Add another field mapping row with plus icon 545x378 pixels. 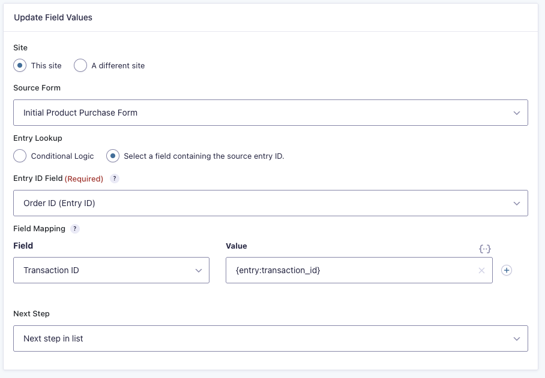[x=507, y=270]
